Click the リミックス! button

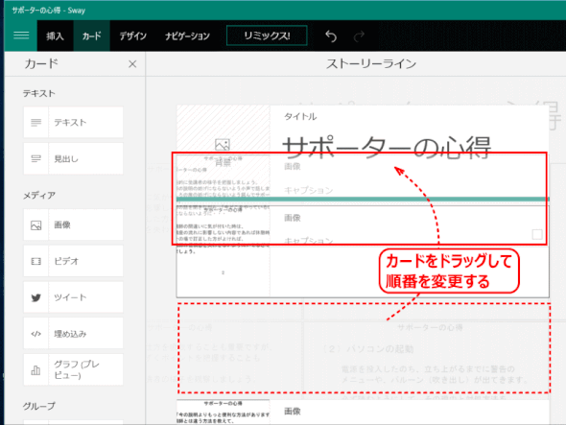267,35
